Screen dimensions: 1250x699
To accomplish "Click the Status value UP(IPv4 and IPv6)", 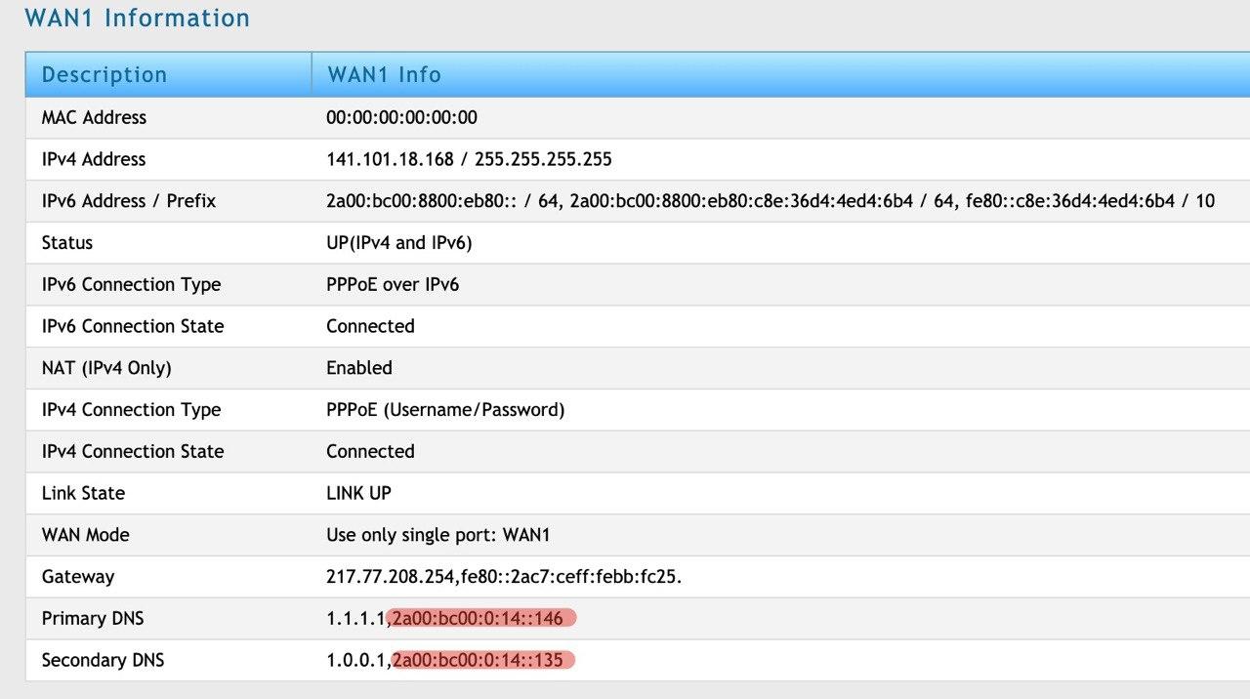I will point(398,243).
